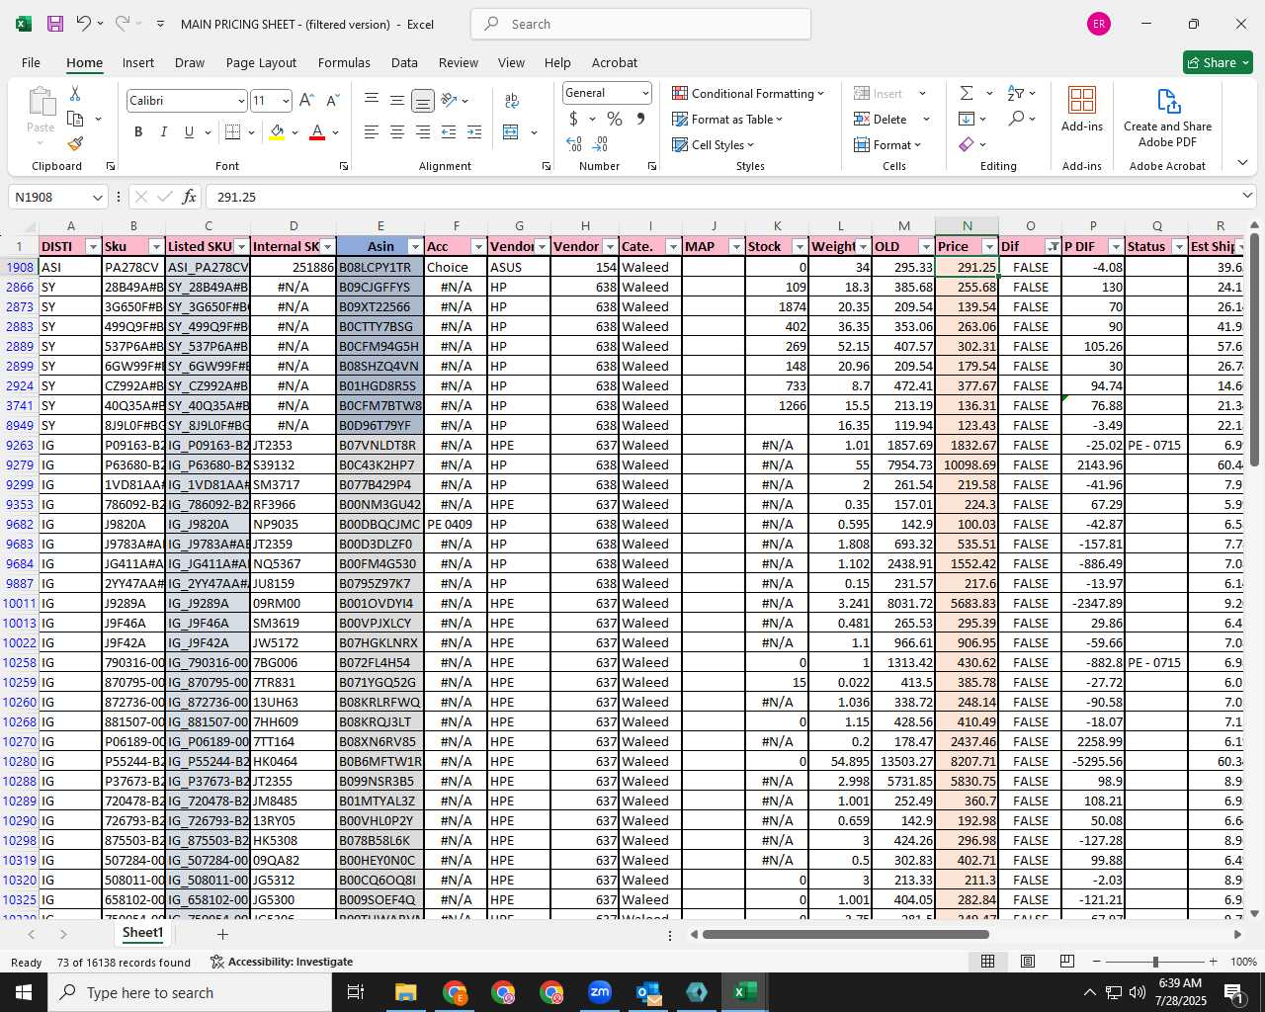Click Accessibility: Investigate in status bar
The width and height of the screenshot is (1265, 1012).
(282, 962)
